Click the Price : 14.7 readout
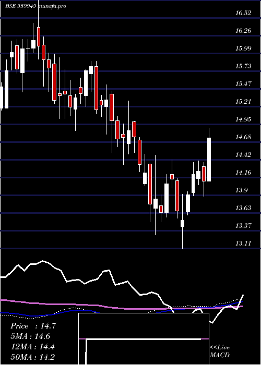This screenshot has height=365, width=261. click(x=33, y=326)
